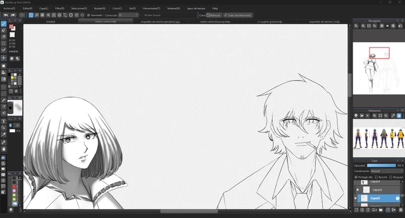
Task: Hide the Capa26 layer visibility
Action: (x=357, y=190)
